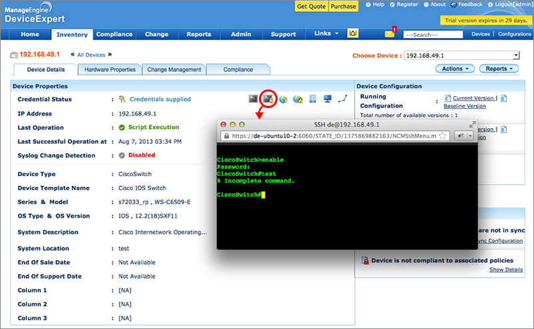Switch to the device Compliance sub-tab
The height and width of the screenshot is (329, 534).
pyautogui.click(x=238, y=69)
